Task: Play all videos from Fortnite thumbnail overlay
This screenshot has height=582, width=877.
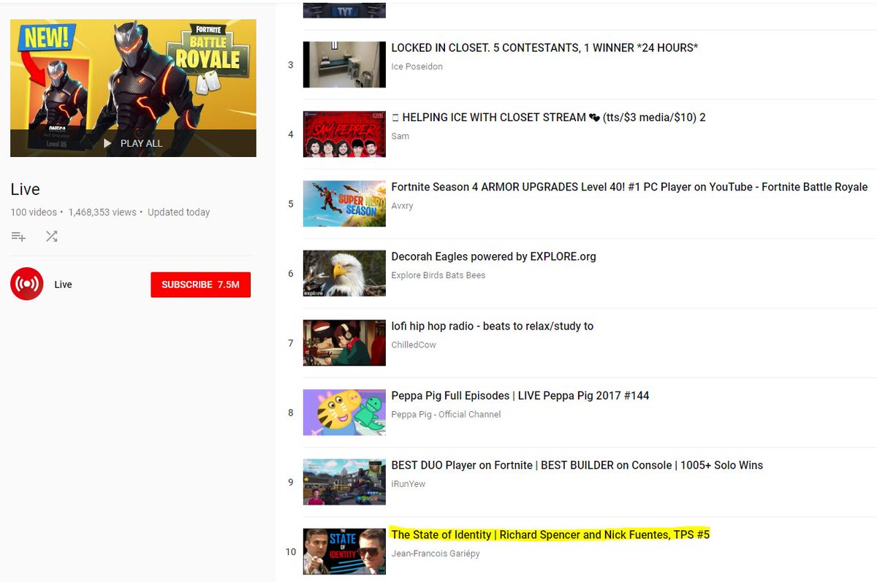Action: click(x=133, y=143)
